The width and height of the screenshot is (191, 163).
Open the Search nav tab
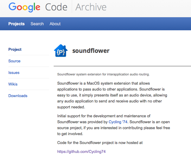37,24
